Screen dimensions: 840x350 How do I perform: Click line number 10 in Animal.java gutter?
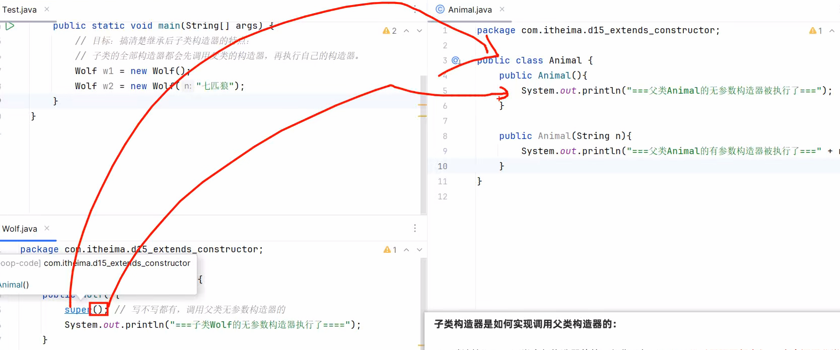pyautogui.click(x=442, y=166)
